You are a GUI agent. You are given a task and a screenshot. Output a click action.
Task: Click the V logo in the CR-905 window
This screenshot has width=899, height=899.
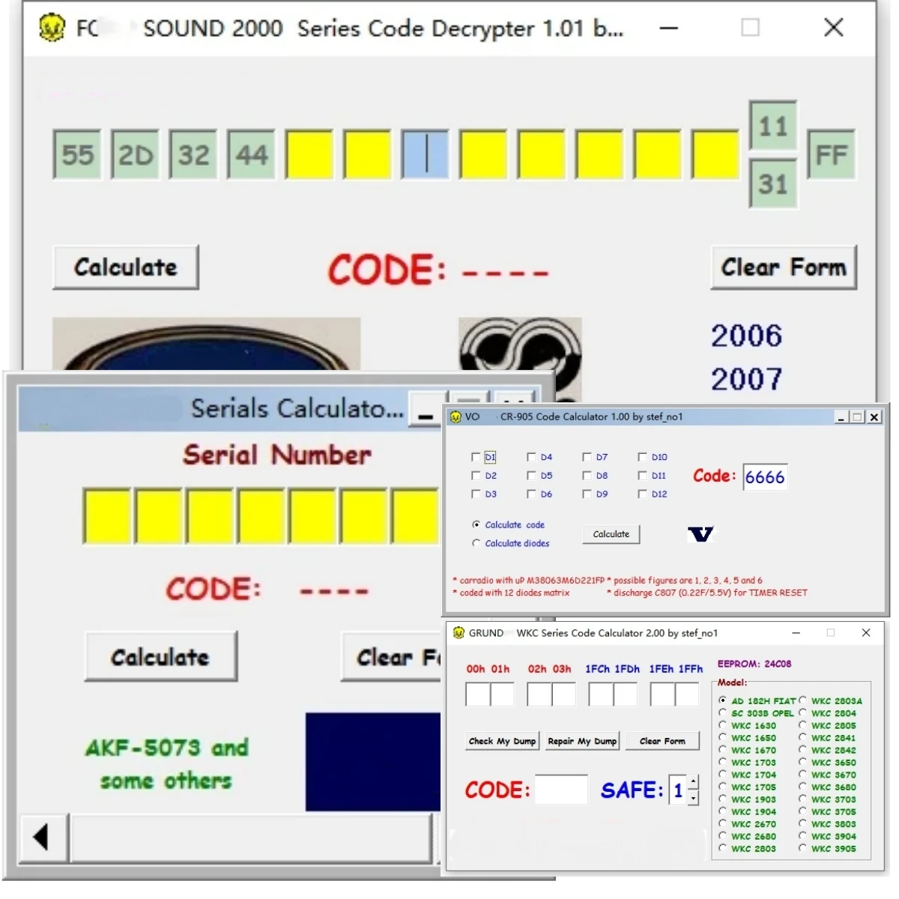(700, 533)
